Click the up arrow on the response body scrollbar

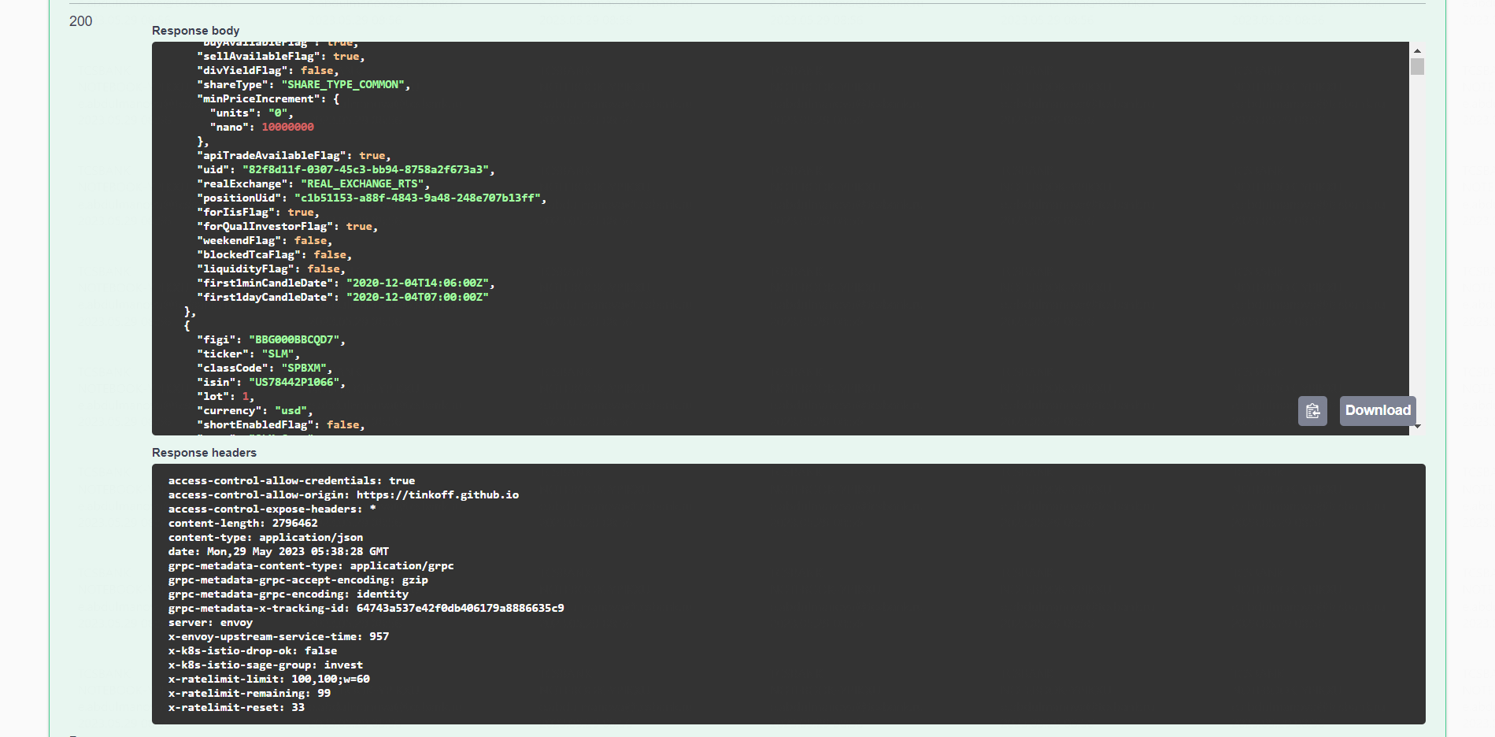1419,49
